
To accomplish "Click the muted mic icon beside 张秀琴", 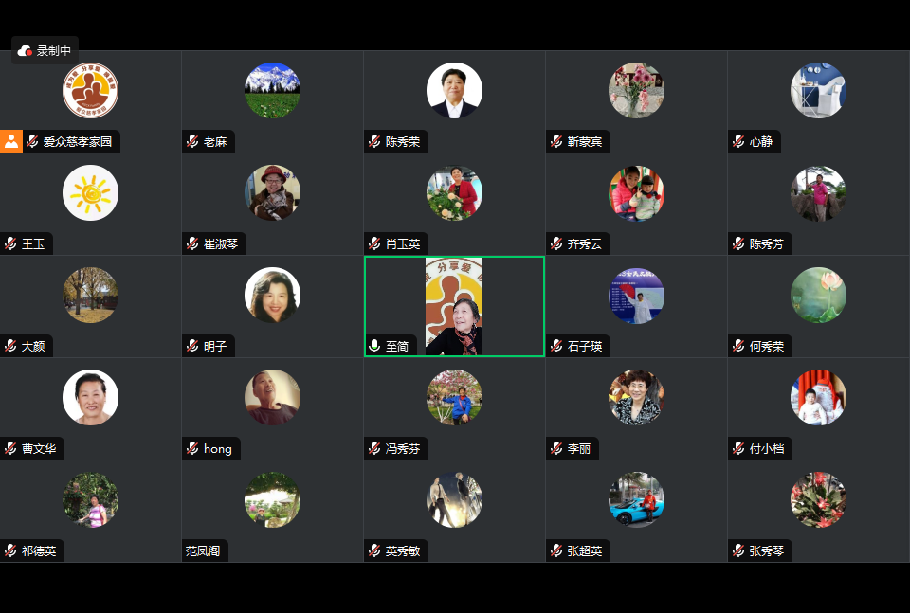I will (738, 550).
